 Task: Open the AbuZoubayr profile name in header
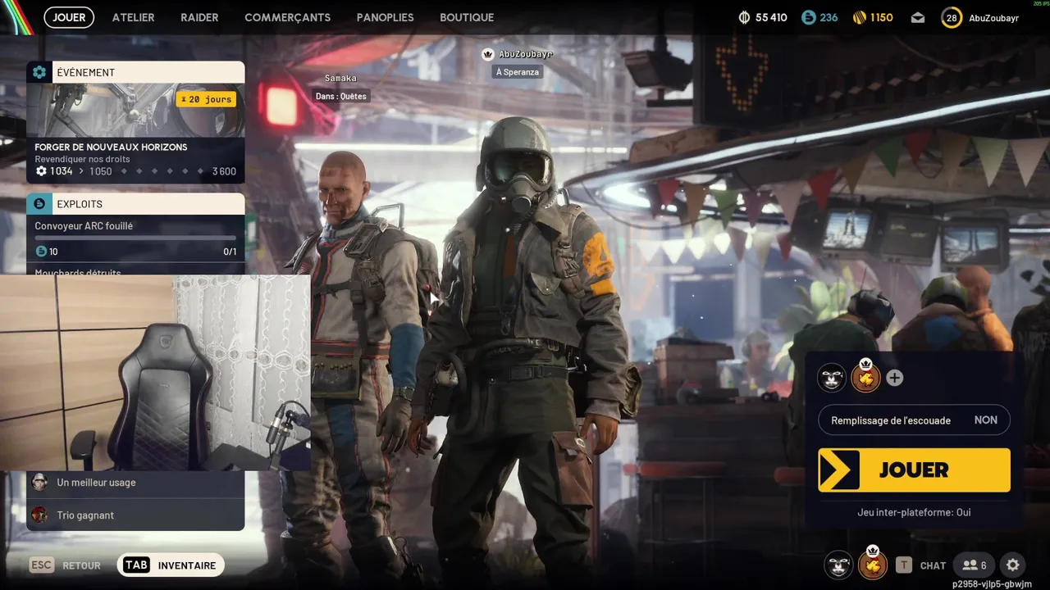(x=993, y=18)
